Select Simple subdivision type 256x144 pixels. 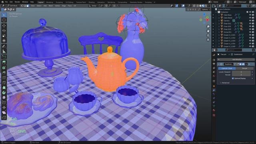click(244, 68)
